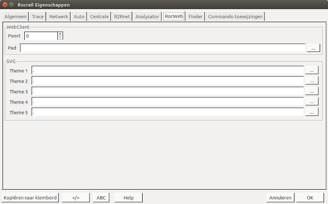Decrease the Poort value with down arrow

point(60,38)
